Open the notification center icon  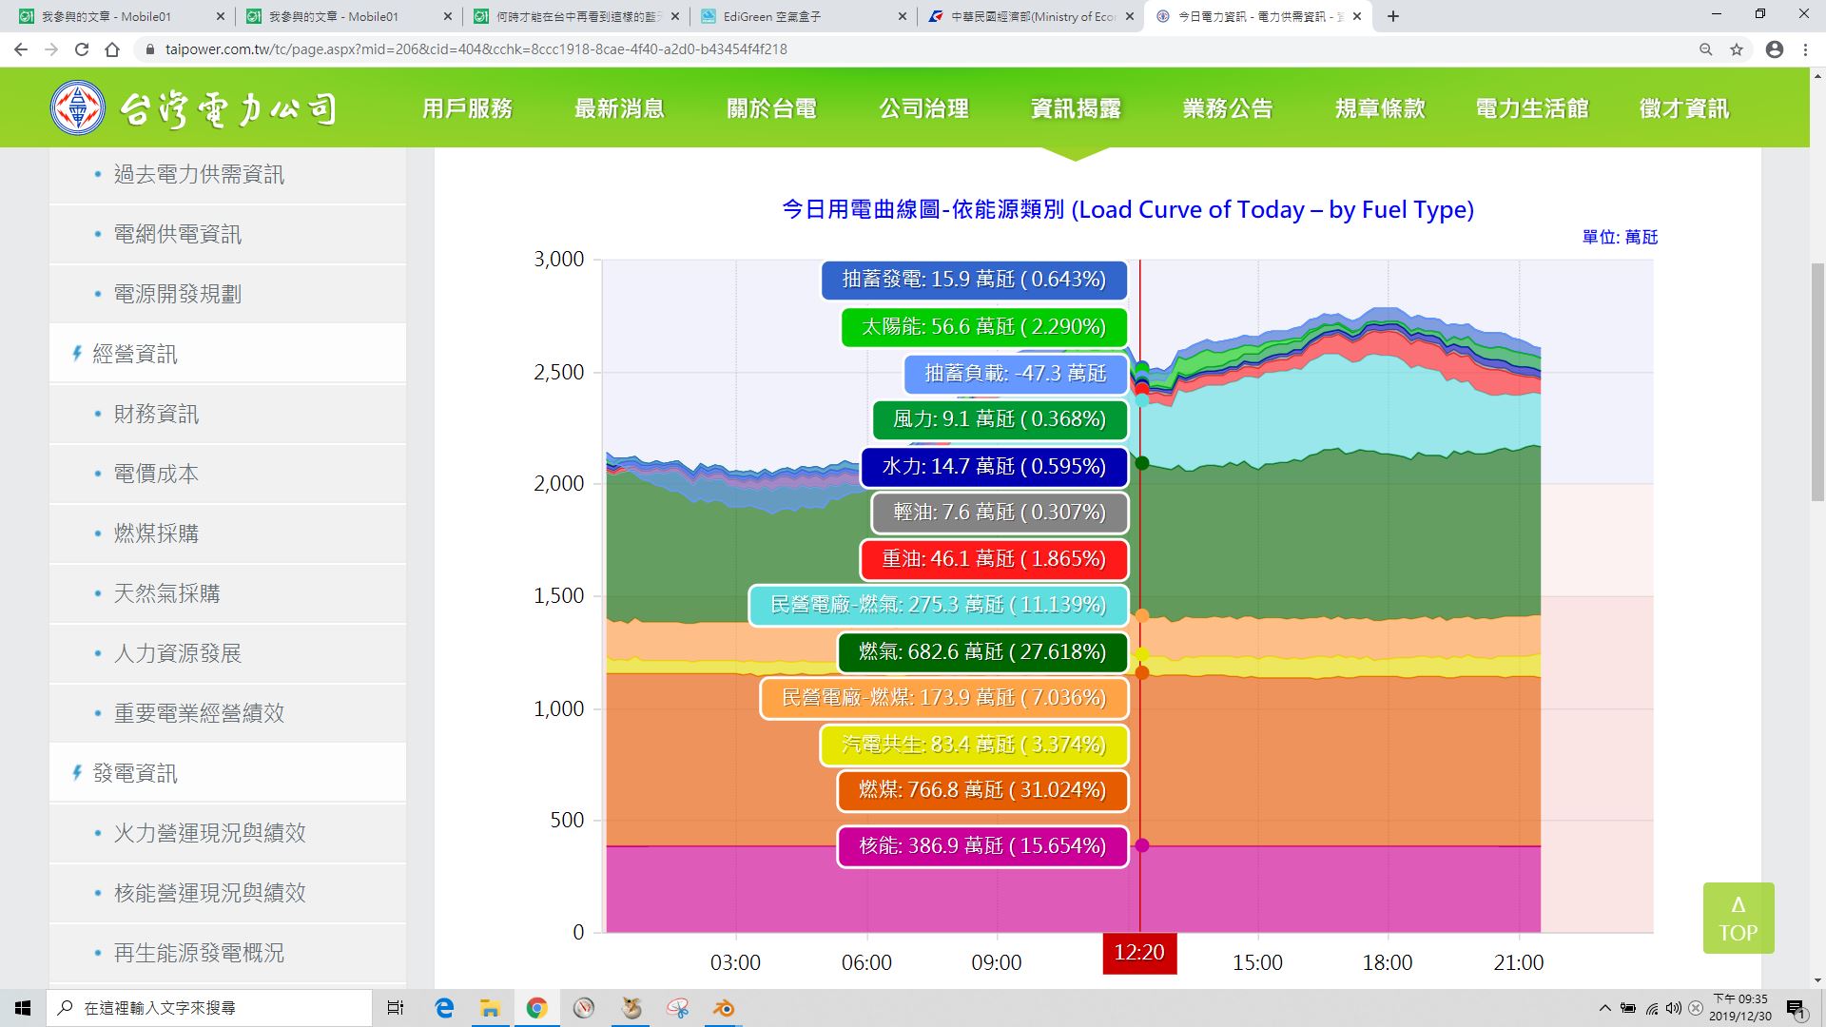click(1797, 1008)
